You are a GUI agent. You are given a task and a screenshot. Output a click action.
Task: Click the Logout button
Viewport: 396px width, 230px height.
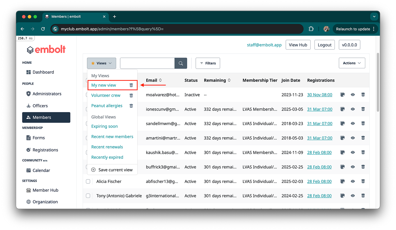point(324,45)
